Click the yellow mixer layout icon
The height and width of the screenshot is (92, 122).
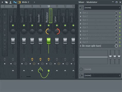tap(19, 2)
